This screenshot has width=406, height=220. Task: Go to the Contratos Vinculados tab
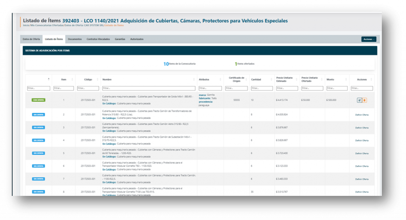(x=98, y=39)
